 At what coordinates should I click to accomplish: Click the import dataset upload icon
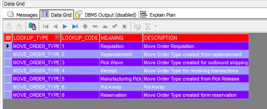[19, 26]
